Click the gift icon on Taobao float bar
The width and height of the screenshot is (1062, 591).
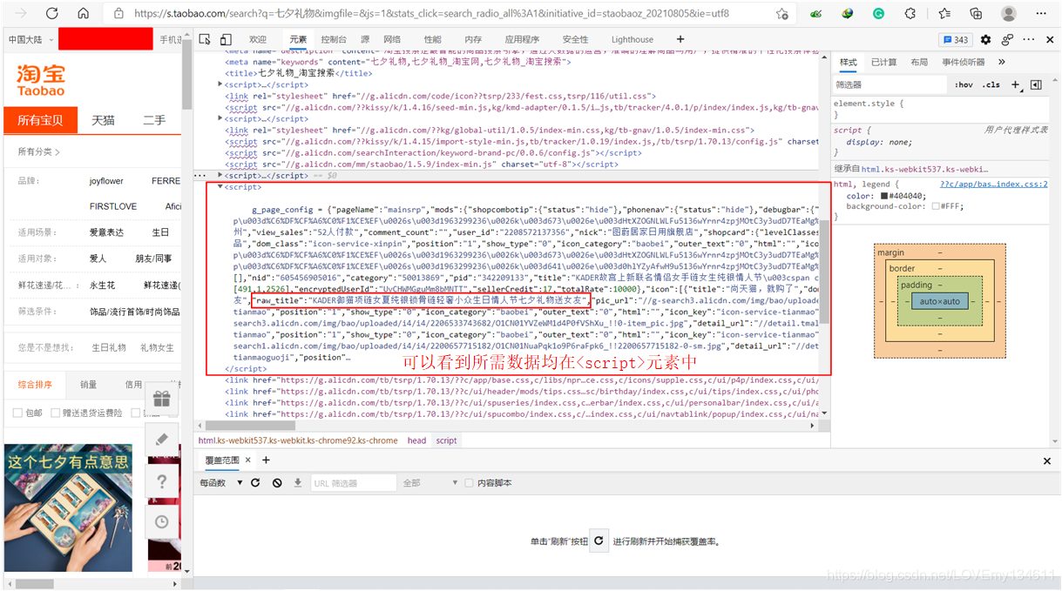click(161, 399)
